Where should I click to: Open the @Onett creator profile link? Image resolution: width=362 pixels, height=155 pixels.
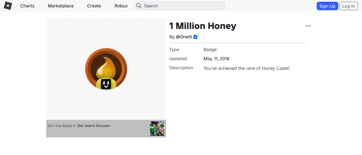tap(184, 37)
